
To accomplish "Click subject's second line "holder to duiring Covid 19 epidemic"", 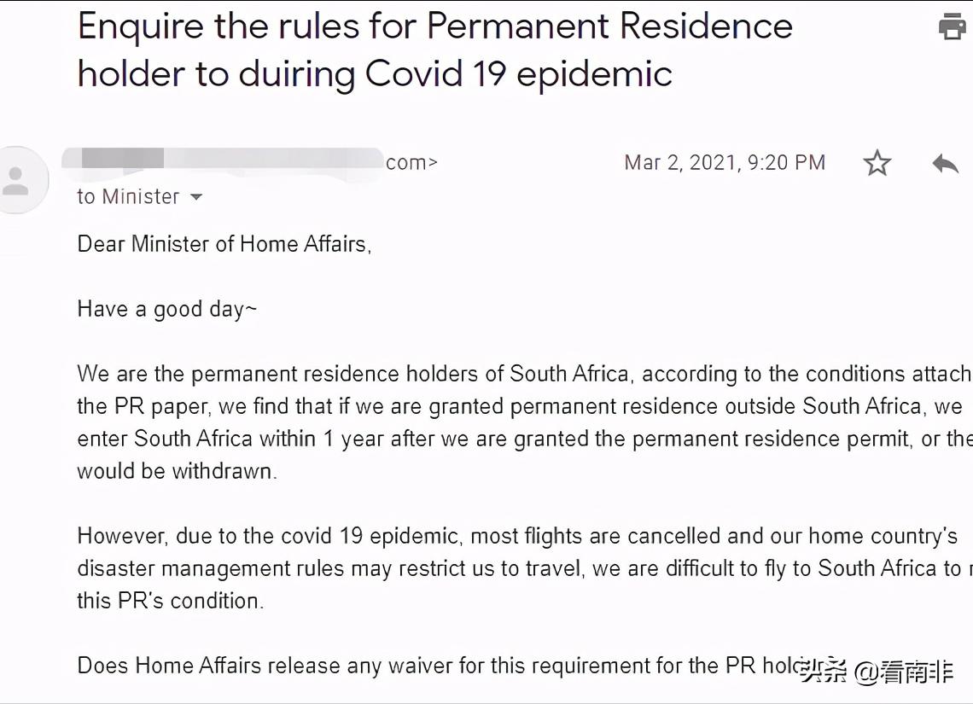I will click(374, 73).
